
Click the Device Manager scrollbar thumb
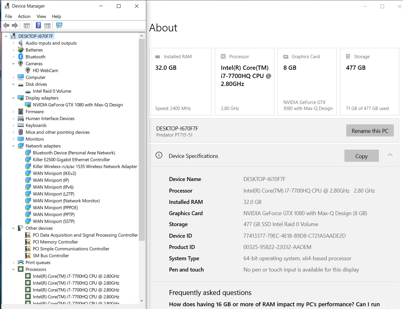[x=142, y=140]
